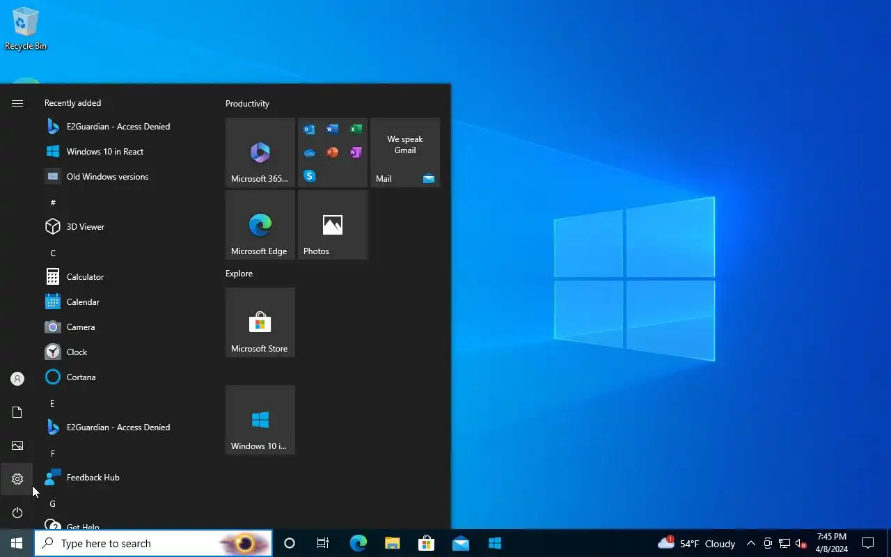Open network status tray icon
This screenshot has height=557, width=891.
(x=784, y=543)
